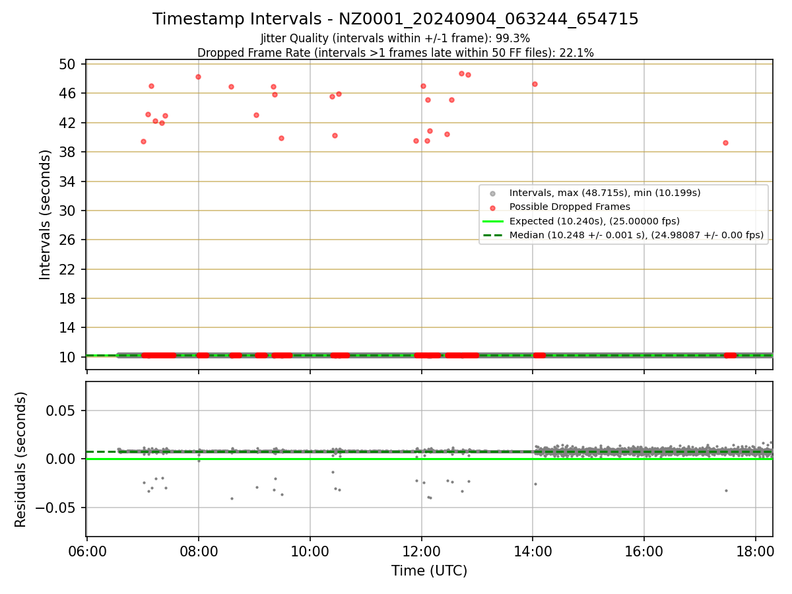Click the plot title 'Timestamp Intervals - NZ0001_20240904_063244_654715'
792x594 pixels.
(x=395, y=19)
